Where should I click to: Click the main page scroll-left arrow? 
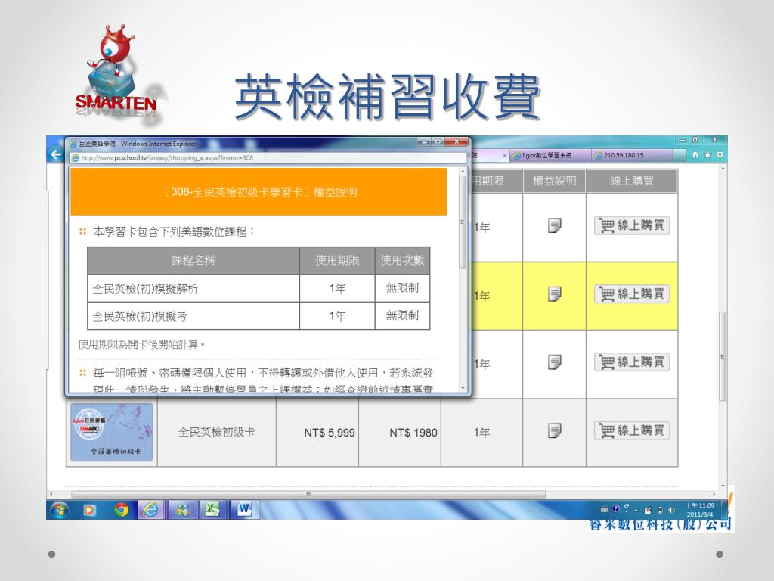51,494
